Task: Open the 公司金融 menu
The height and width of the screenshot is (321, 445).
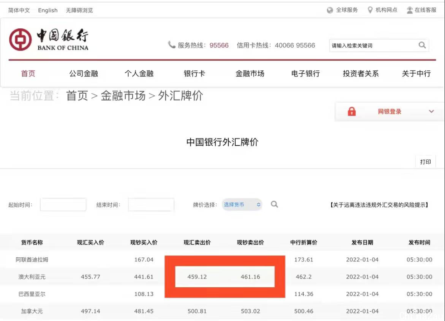Action: (83, 74)
